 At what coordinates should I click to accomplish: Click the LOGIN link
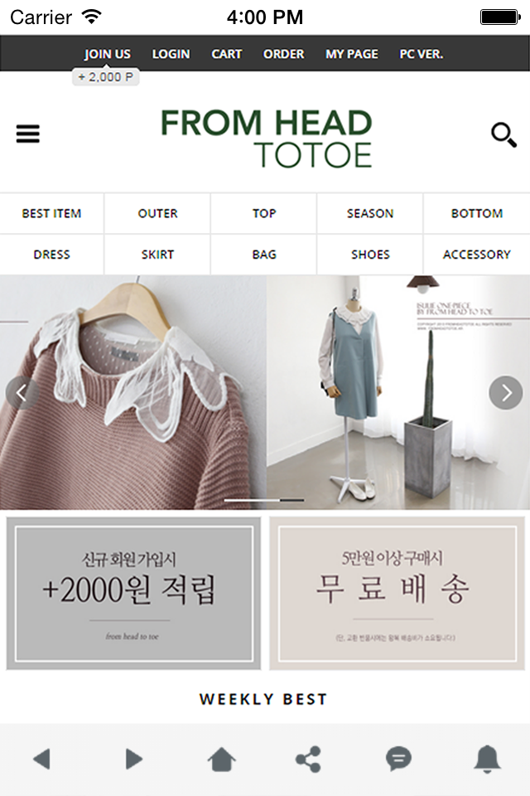171,54
